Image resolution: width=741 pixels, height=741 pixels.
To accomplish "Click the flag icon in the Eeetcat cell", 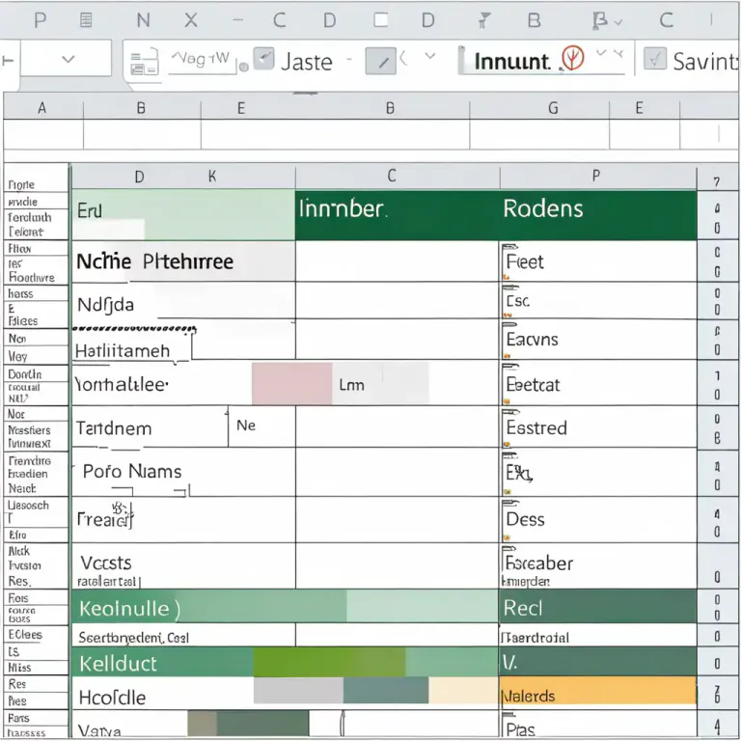I will pyautogui.click(x=509, y=368).
